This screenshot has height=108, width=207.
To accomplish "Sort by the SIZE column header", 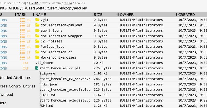I will 98,15.
